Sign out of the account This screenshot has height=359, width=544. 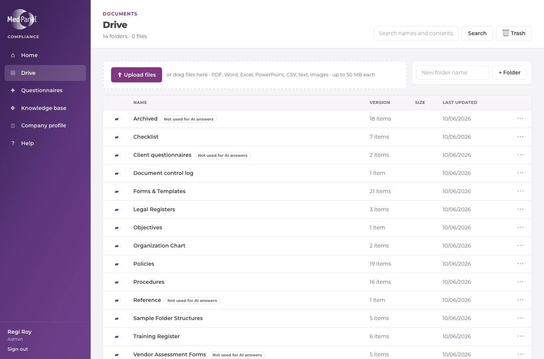(18, 349)
